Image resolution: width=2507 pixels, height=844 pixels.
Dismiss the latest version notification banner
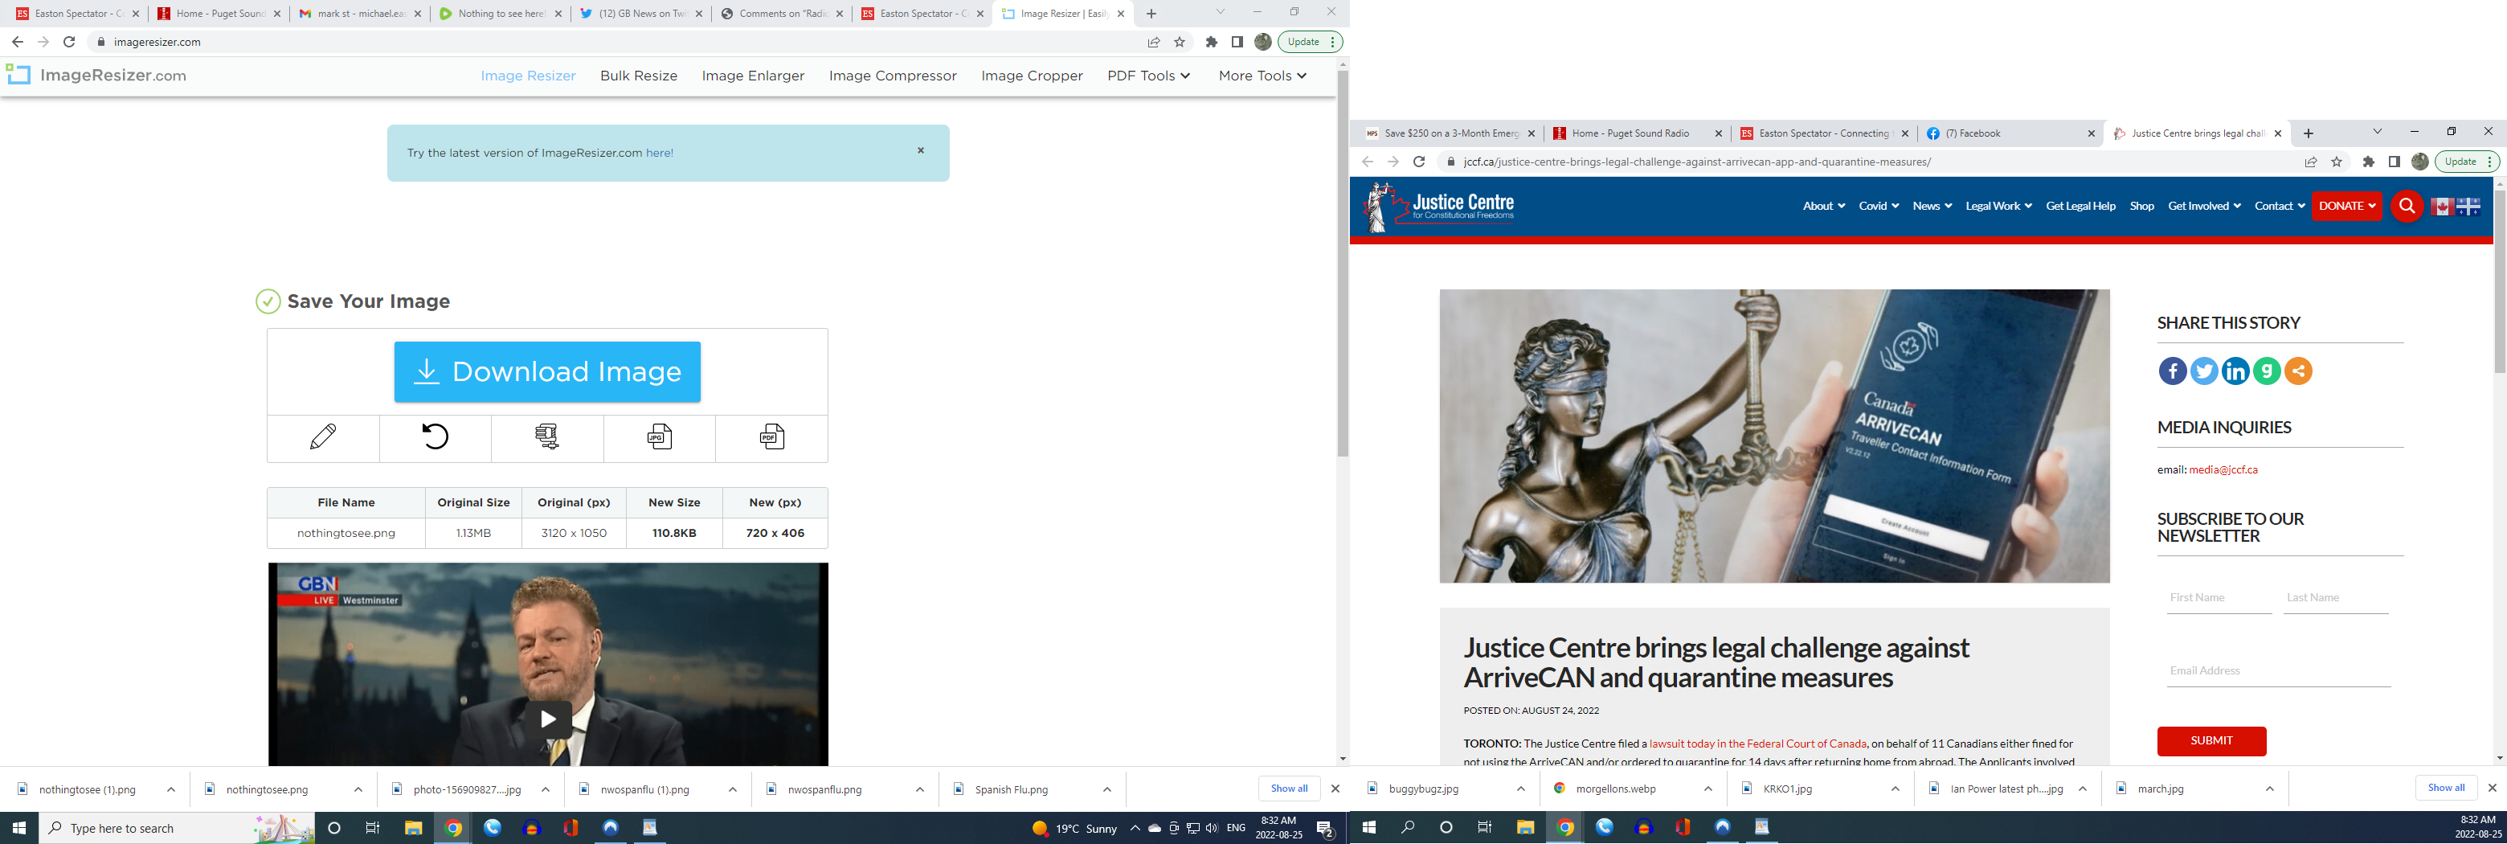[921, 151]
